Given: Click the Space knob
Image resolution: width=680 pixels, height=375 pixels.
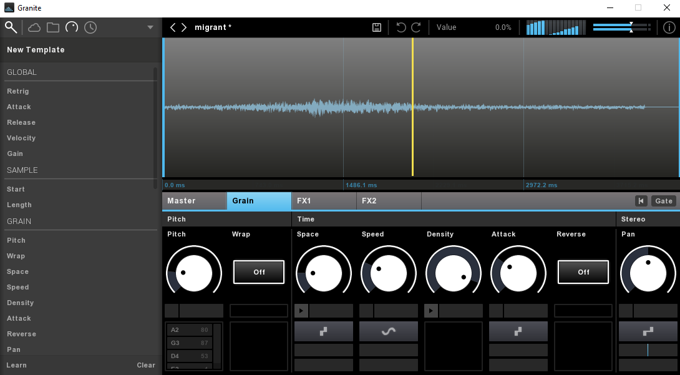Looking at the screenshot, I should point(324,273).
